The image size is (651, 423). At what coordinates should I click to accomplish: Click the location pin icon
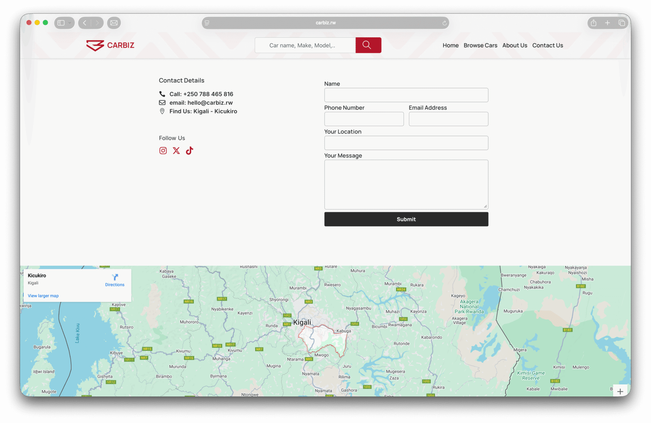(162, 111)
